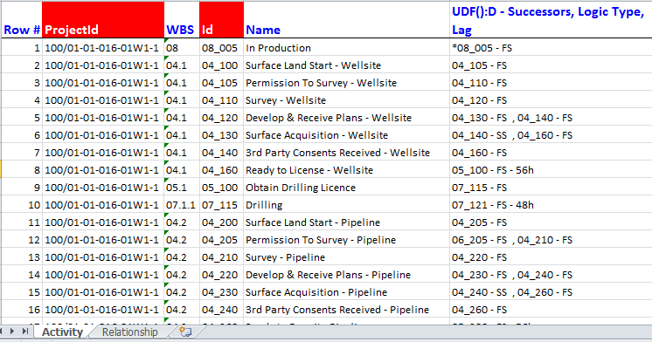
Task: Click 3rd Party Consents Received - Wellsite cell
Action: (346, 153)
